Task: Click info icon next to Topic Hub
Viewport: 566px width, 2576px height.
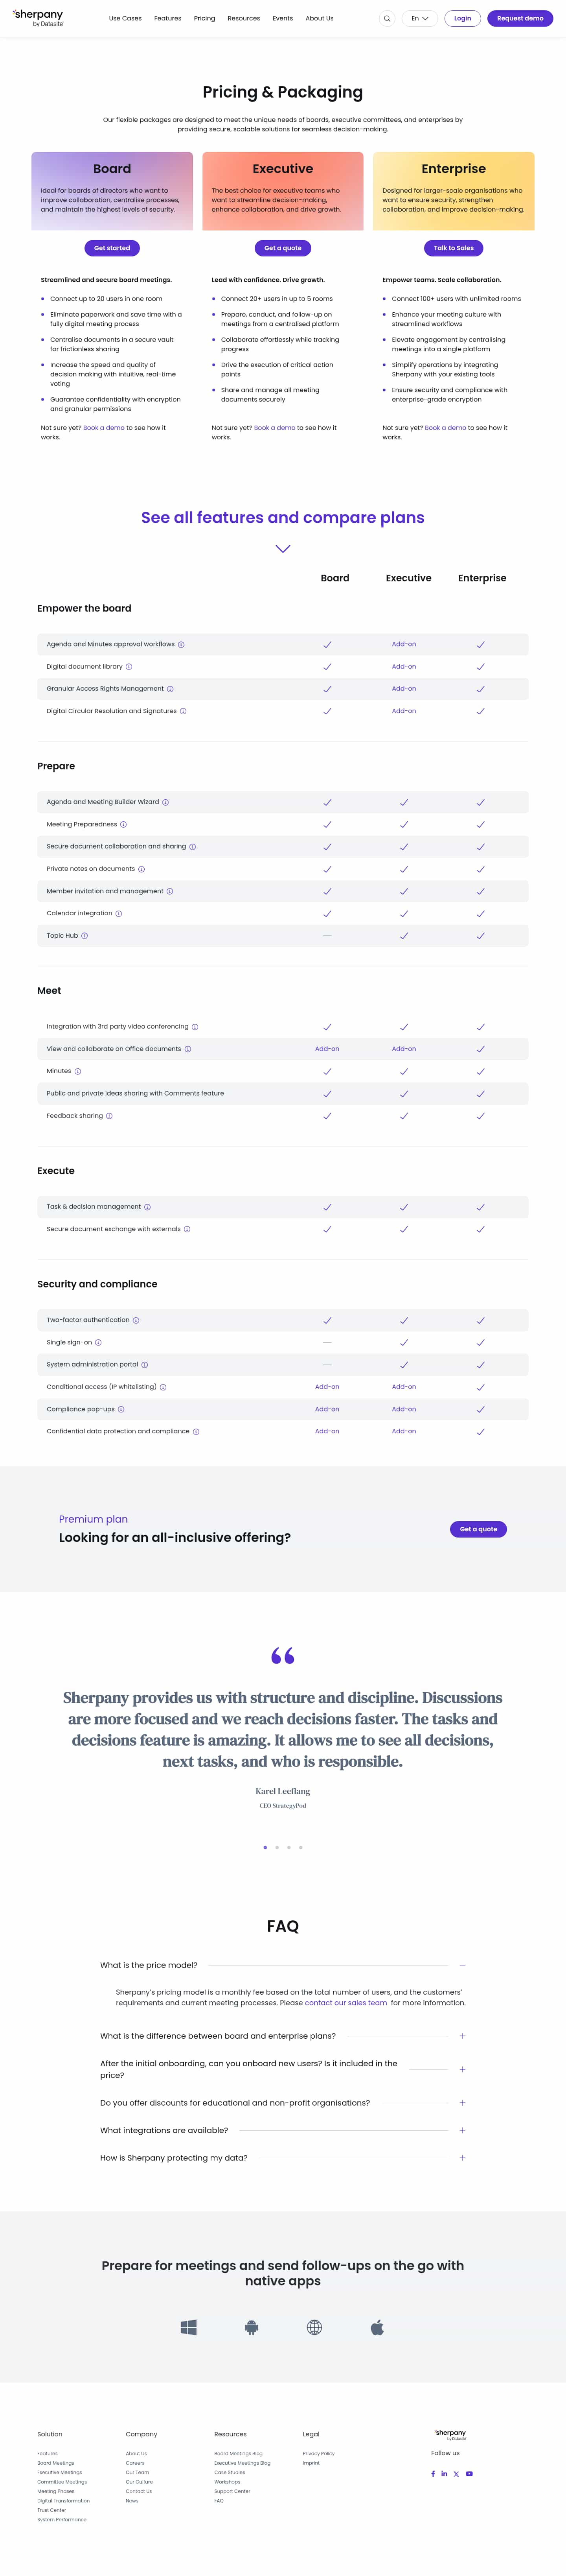Action: (x=84, y=936)
